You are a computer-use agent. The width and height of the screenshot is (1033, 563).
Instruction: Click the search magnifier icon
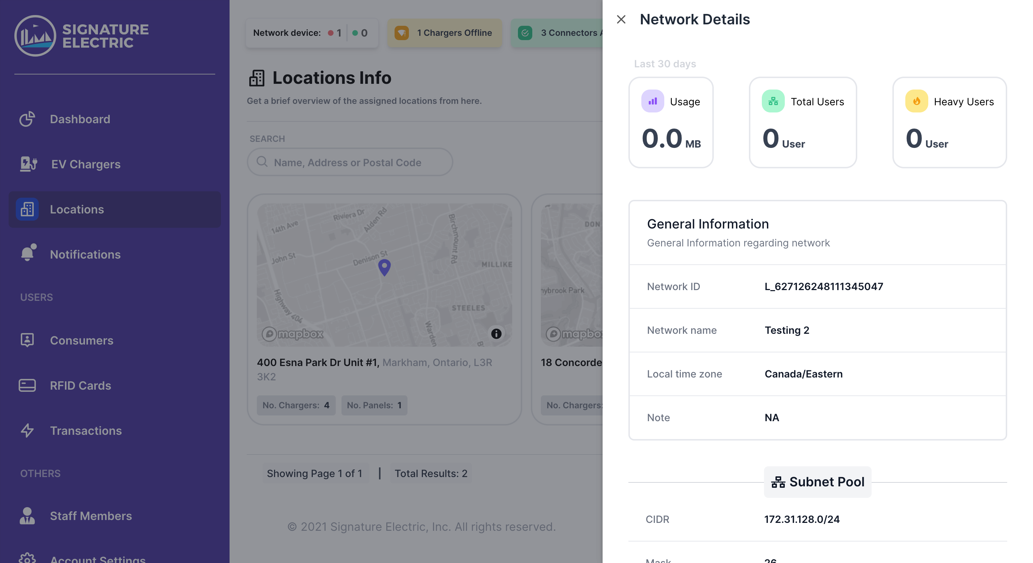262,162
